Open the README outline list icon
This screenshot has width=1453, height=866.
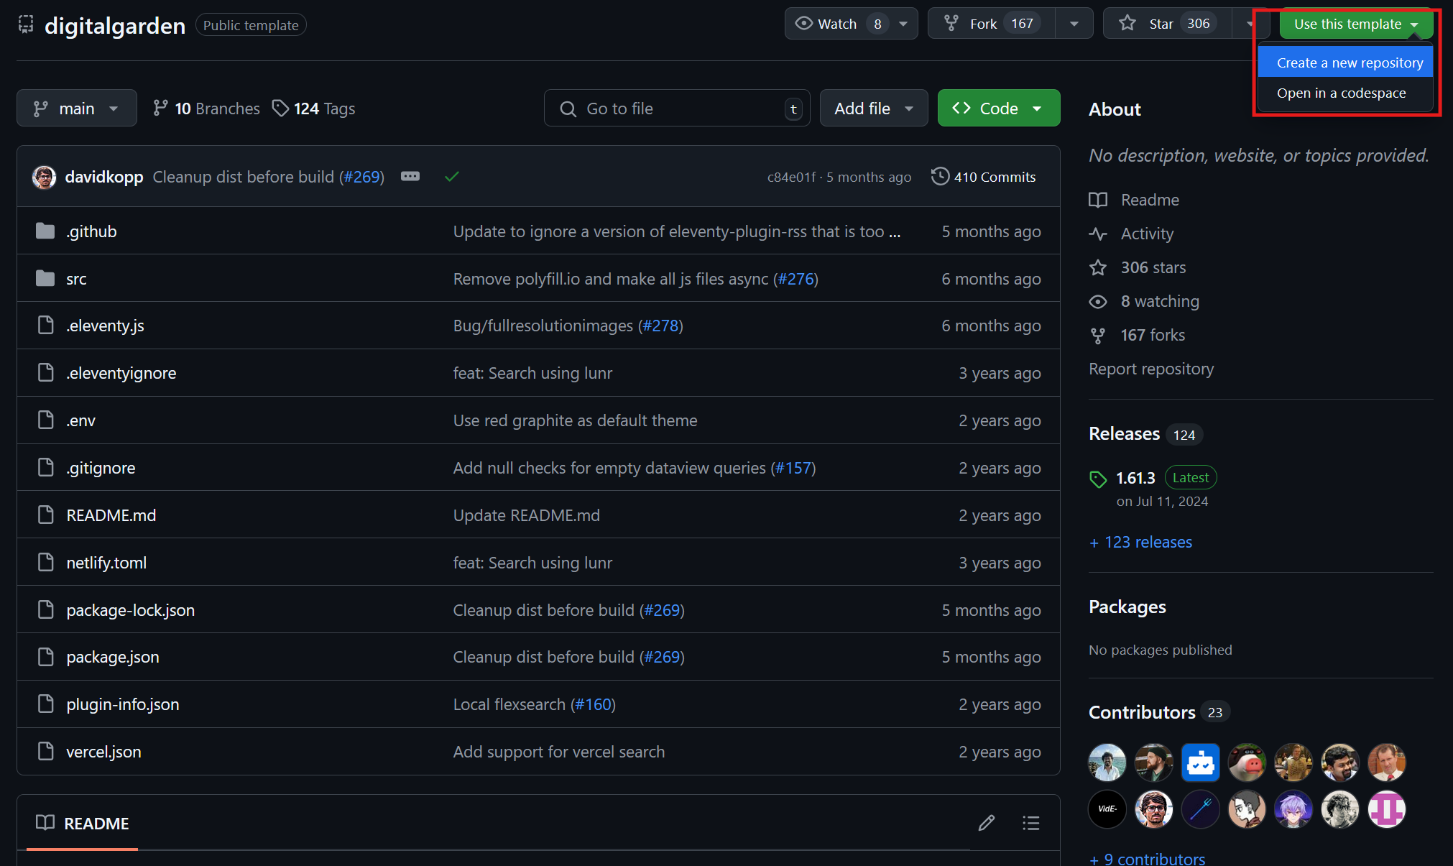(1030, 823)
